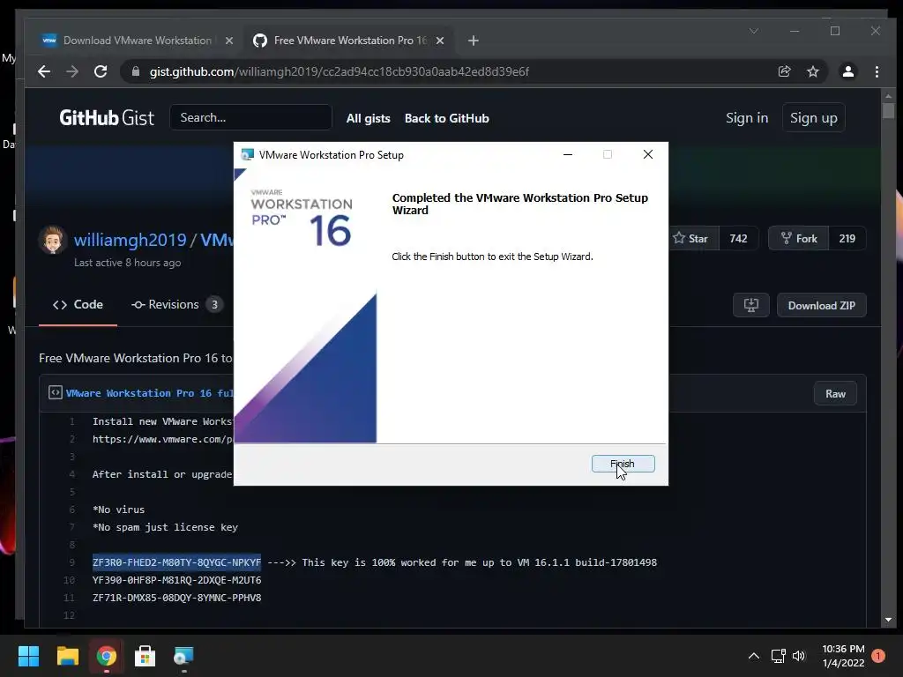Open the VMware Workstation Pro 16 file link
Screen dimensions: 903x677
click(x=150, y=393)
